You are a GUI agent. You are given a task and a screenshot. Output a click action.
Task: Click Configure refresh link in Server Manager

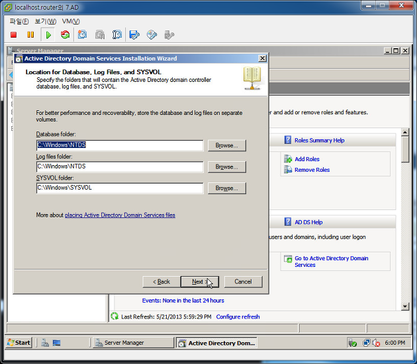pos(238,316)
